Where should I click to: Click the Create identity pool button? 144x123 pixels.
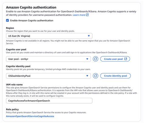(x=115, y=76)
